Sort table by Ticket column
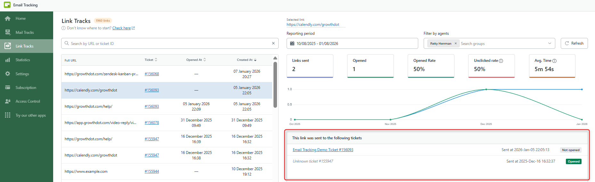 click(x=156, y=60)
